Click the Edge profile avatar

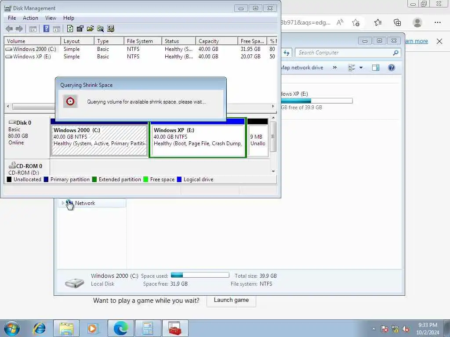[417, 22]
